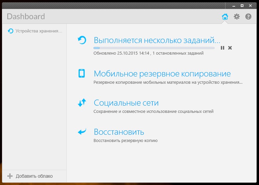Minimize the Dashboard window
The width and height of the screenshot is (259, 185).
234,6
